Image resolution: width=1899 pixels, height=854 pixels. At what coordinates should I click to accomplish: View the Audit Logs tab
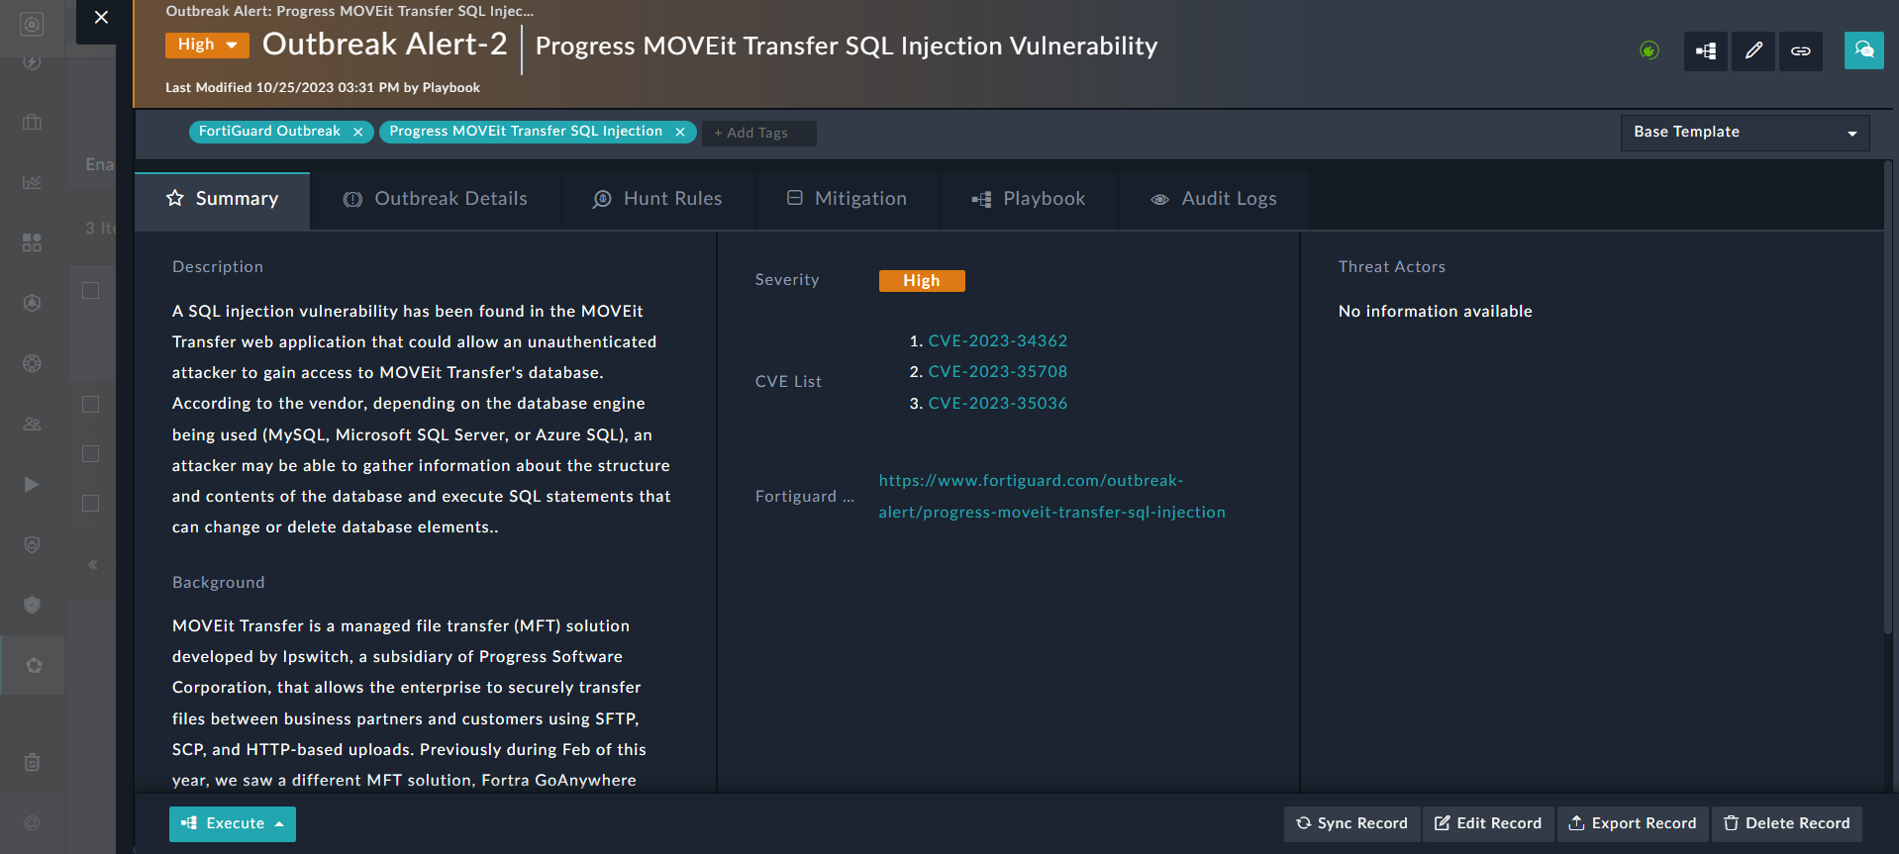[1213, 201]
